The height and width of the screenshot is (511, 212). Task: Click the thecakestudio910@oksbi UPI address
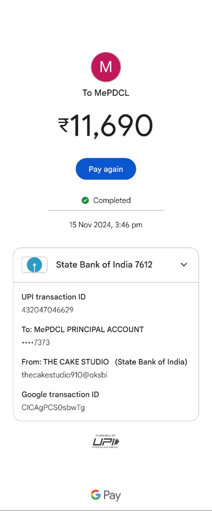pyautogui.click(x=65, y=375)
